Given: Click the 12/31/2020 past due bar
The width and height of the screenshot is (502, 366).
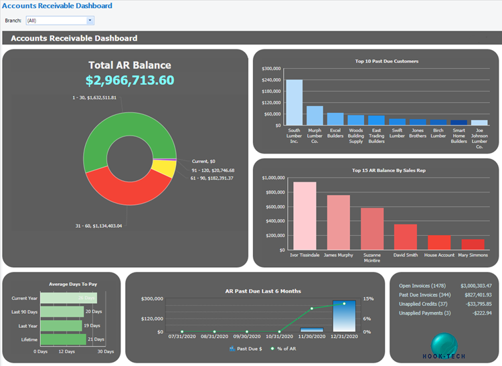Looking at the screenshot, I should point(344,316).
